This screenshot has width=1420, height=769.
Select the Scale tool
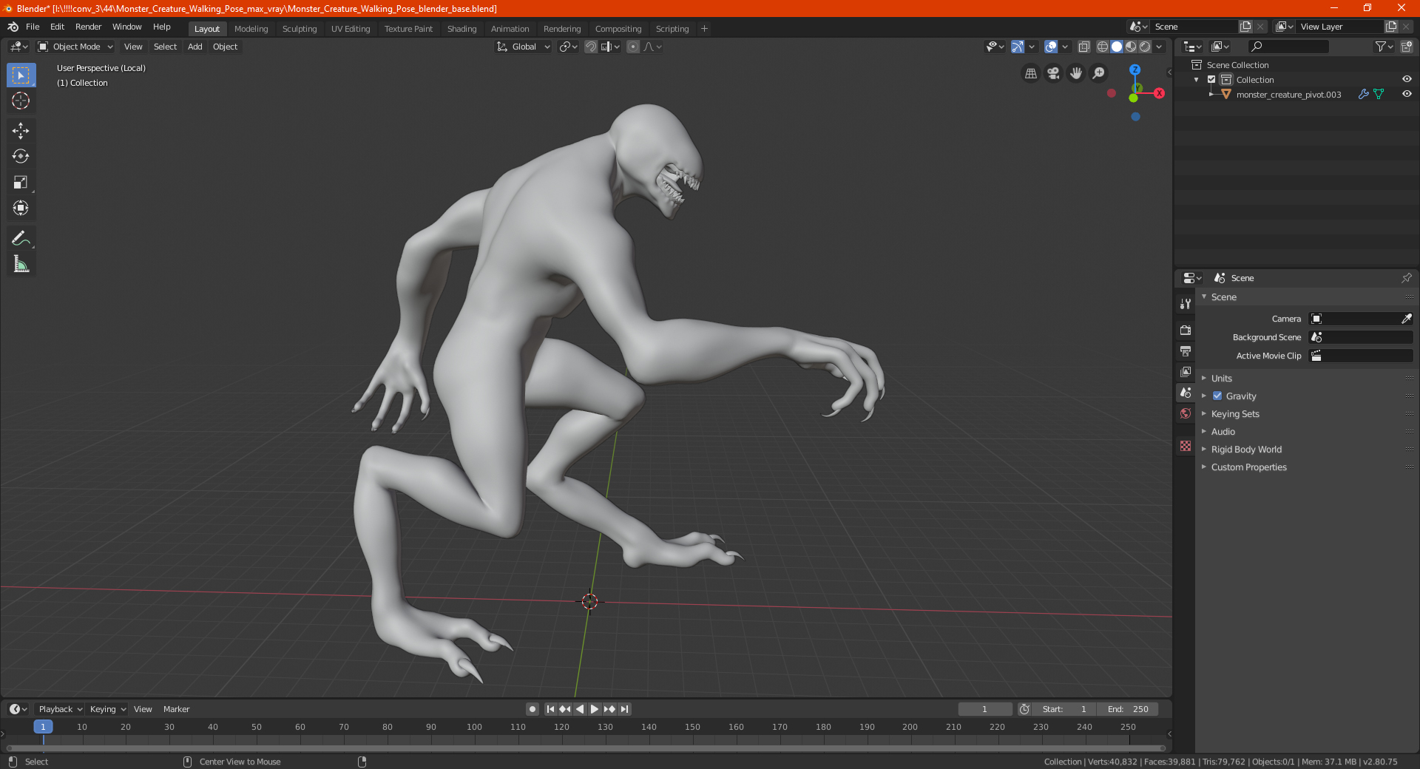21,182
